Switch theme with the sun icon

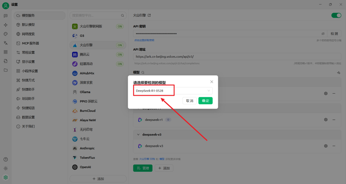(x=5, y=169)
